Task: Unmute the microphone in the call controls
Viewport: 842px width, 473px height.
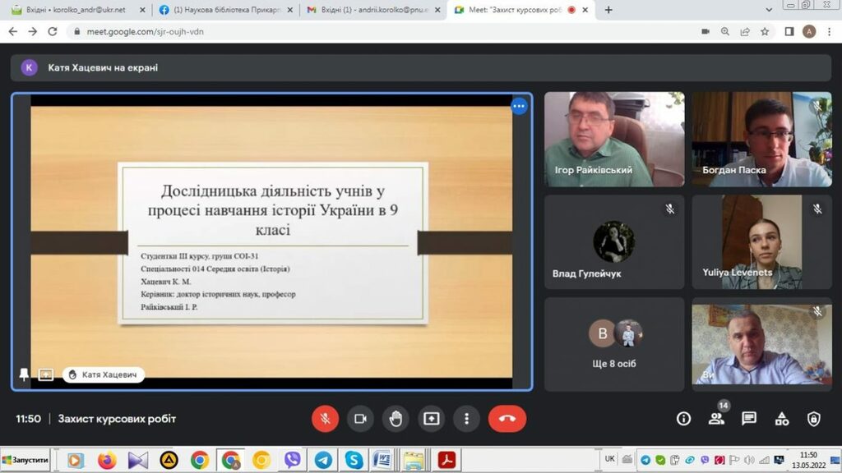Action: point(325,419)
